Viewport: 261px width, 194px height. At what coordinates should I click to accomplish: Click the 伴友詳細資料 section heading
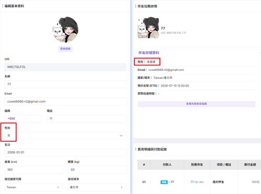coord(149,53)
